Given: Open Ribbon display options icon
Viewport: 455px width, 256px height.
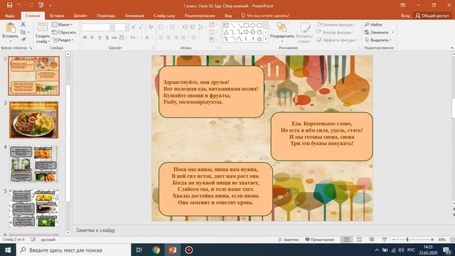Looking at the screenshot, I should pos(403,5).
